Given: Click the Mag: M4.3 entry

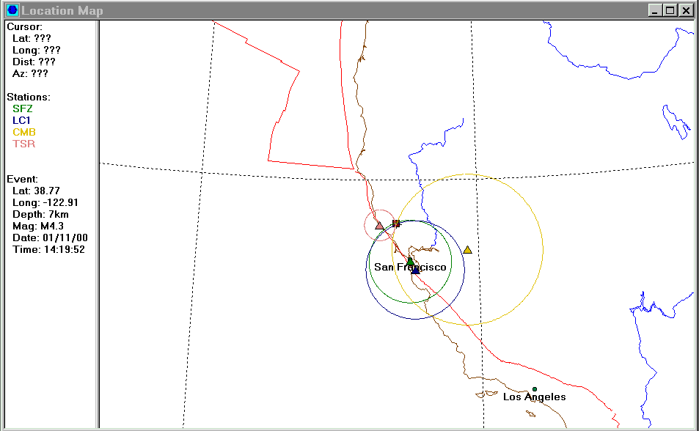Looking at the screenshot, I should click(38, 226).
